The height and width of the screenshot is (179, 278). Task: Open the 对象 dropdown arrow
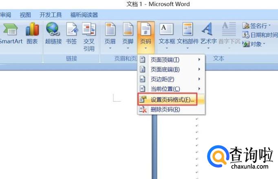pyautogui.click(x=264, y=43)
